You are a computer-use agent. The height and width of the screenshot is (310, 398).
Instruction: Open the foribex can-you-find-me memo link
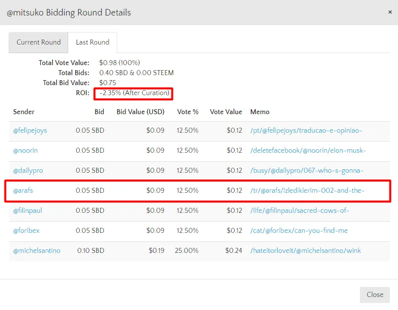(299, 230)
